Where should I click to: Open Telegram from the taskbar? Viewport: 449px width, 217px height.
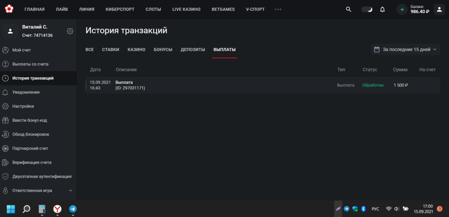pos(73,209)
